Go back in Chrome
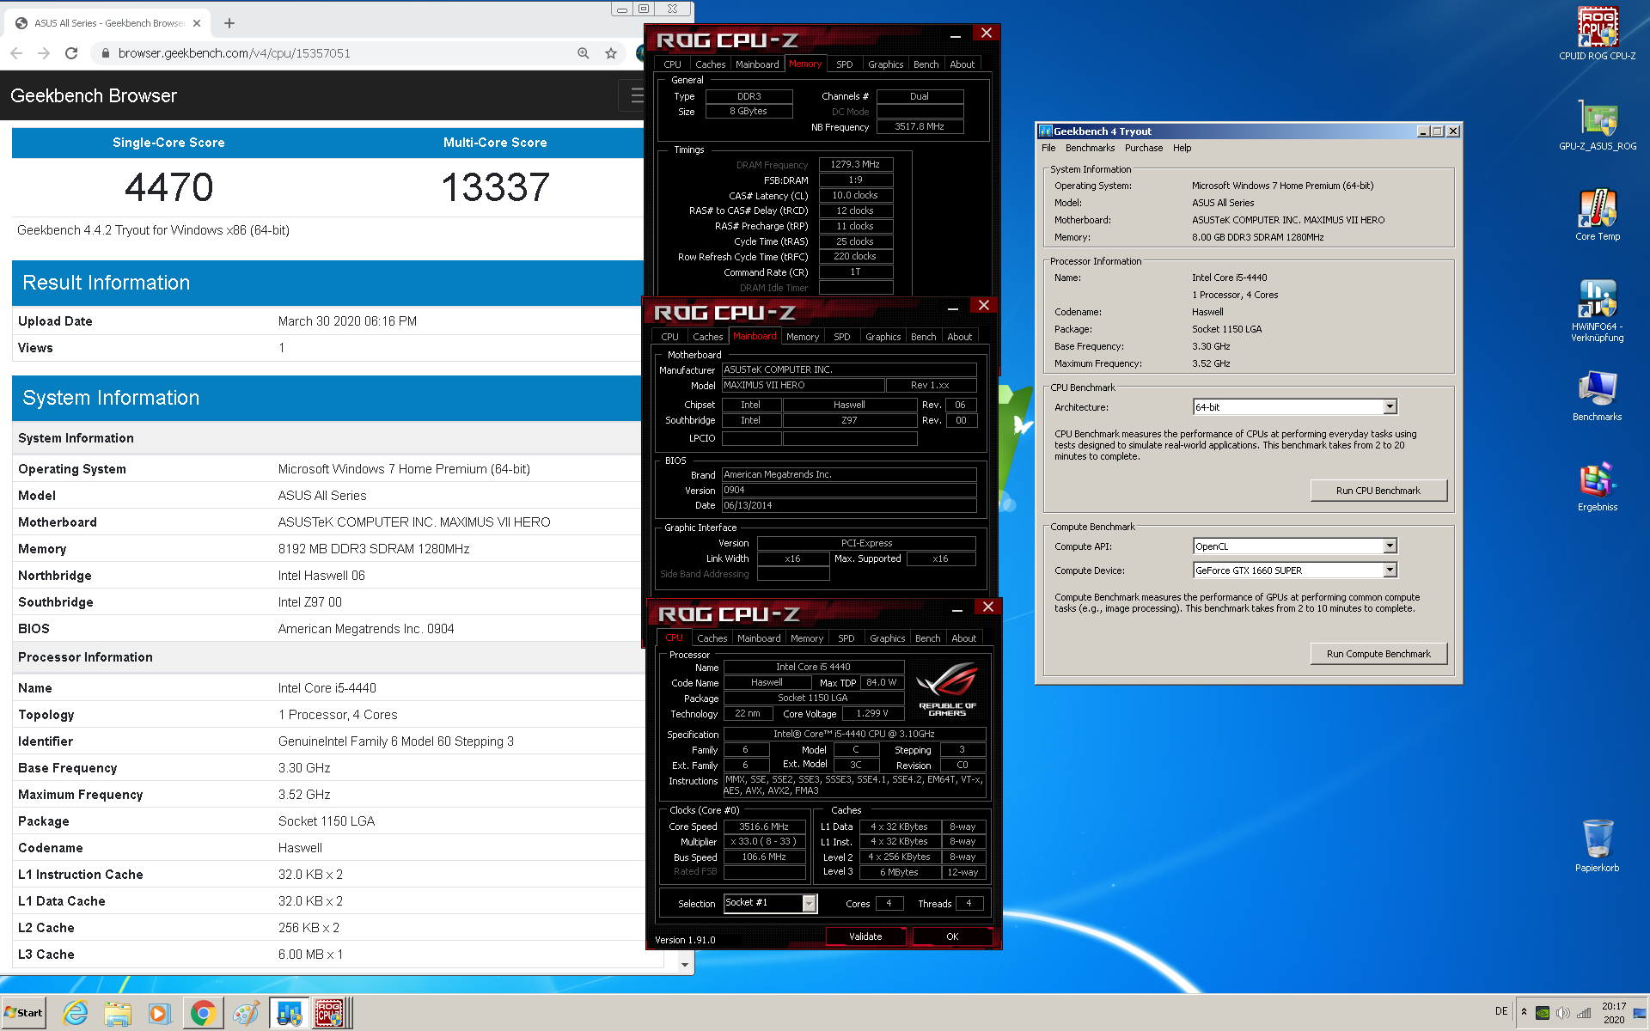This screenshot has width=1650, height=1031. (16, 53)
